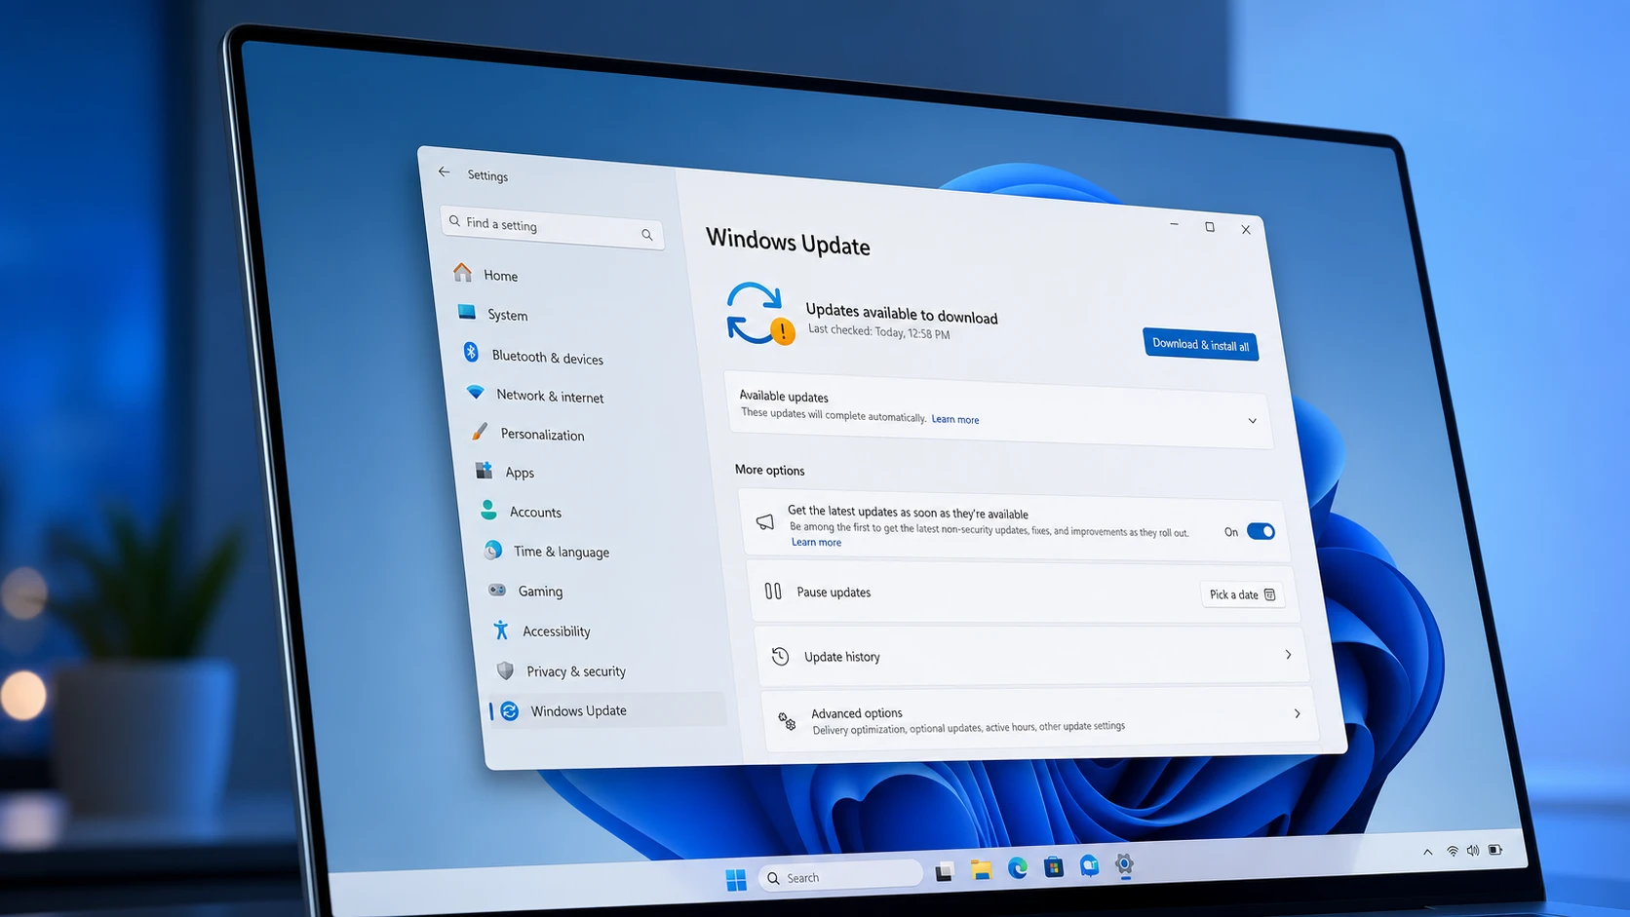The width and height of the screenshot is (1630, 917).
Task: Click the Advanced options label
Action: (856, 713)
